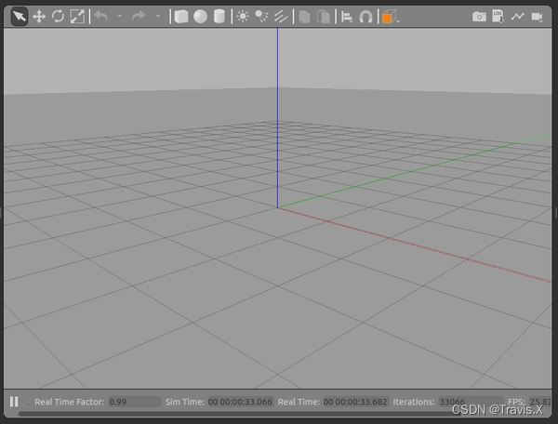Click the 'Sim Time:' label
This screenshot has width=558, height=424.
185,402
